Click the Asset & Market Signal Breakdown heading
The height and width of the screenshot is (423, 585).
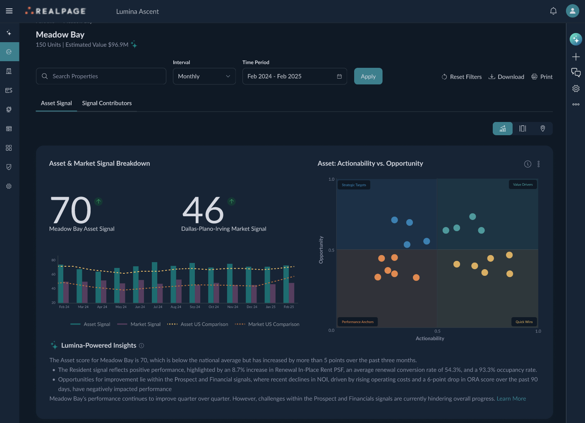pos(100,163)
